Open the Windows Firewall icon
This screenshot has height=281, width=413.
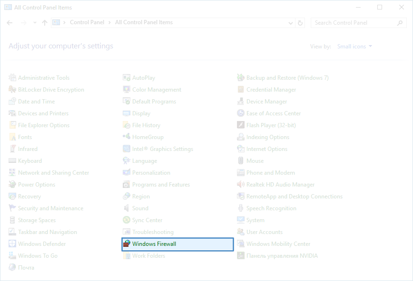point(127,244)
